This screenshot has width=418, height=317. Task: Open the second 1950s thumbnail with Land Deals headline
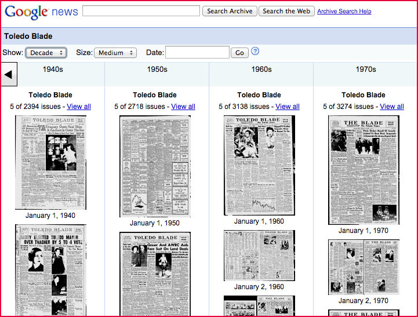155,274
